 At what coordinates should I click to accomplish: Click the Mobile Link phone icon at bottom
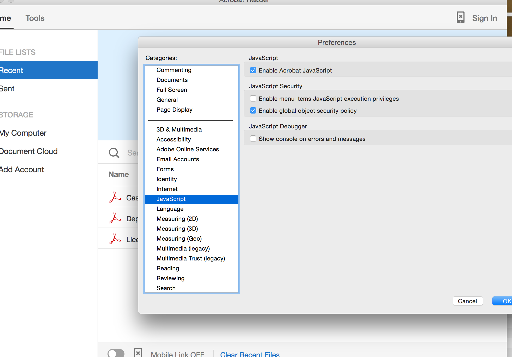[138, 353]
